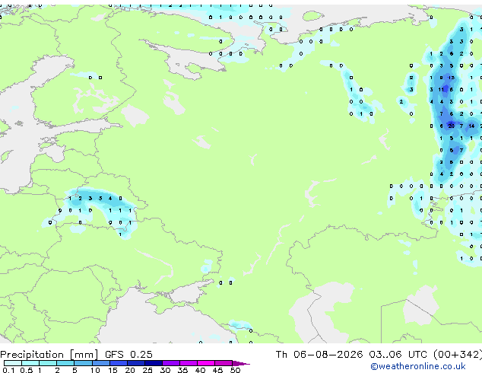Click the forecast date Th 06-08-2026 text
The image size is (482, 373).
click(x=319, y=355)
